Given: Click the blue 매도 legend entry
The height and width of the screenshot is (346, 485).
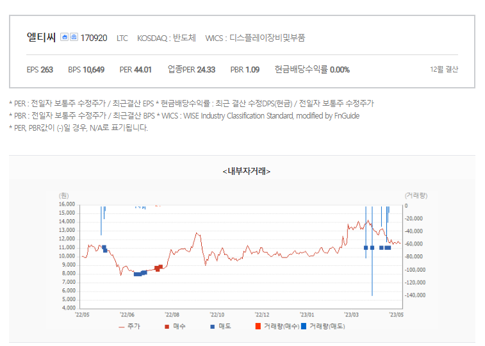Looking at the screenshot, I should point(220,326).
